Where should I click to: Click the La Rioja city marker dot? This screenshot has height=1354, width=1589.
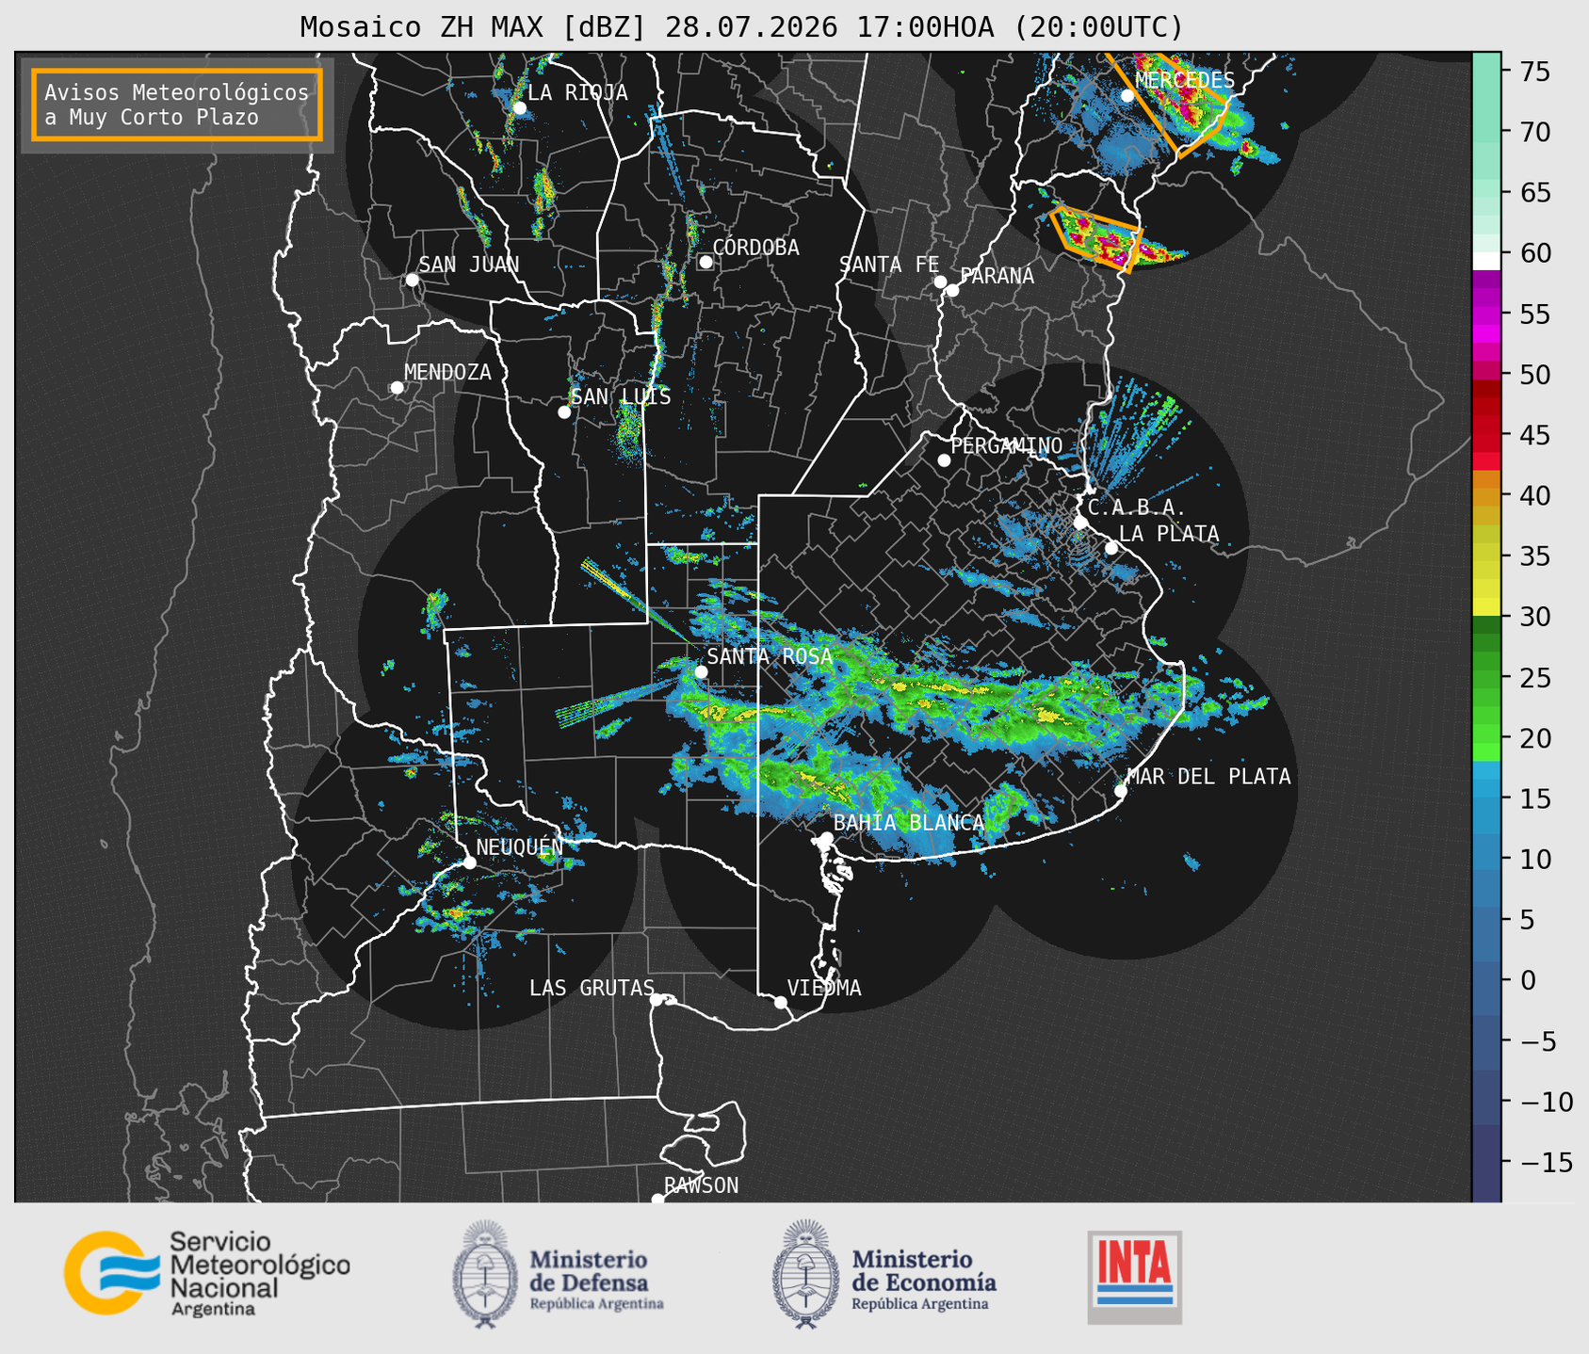coord(519,108)
